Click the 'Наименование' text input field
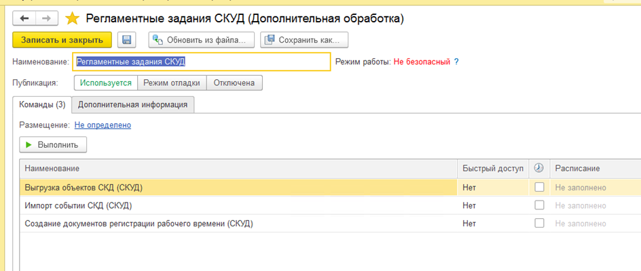Viewport: 641px width, 271px height. pos(202,62)
